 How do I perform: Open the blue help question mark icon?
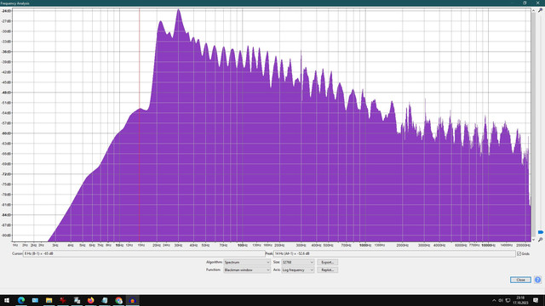tap(537, 280)
